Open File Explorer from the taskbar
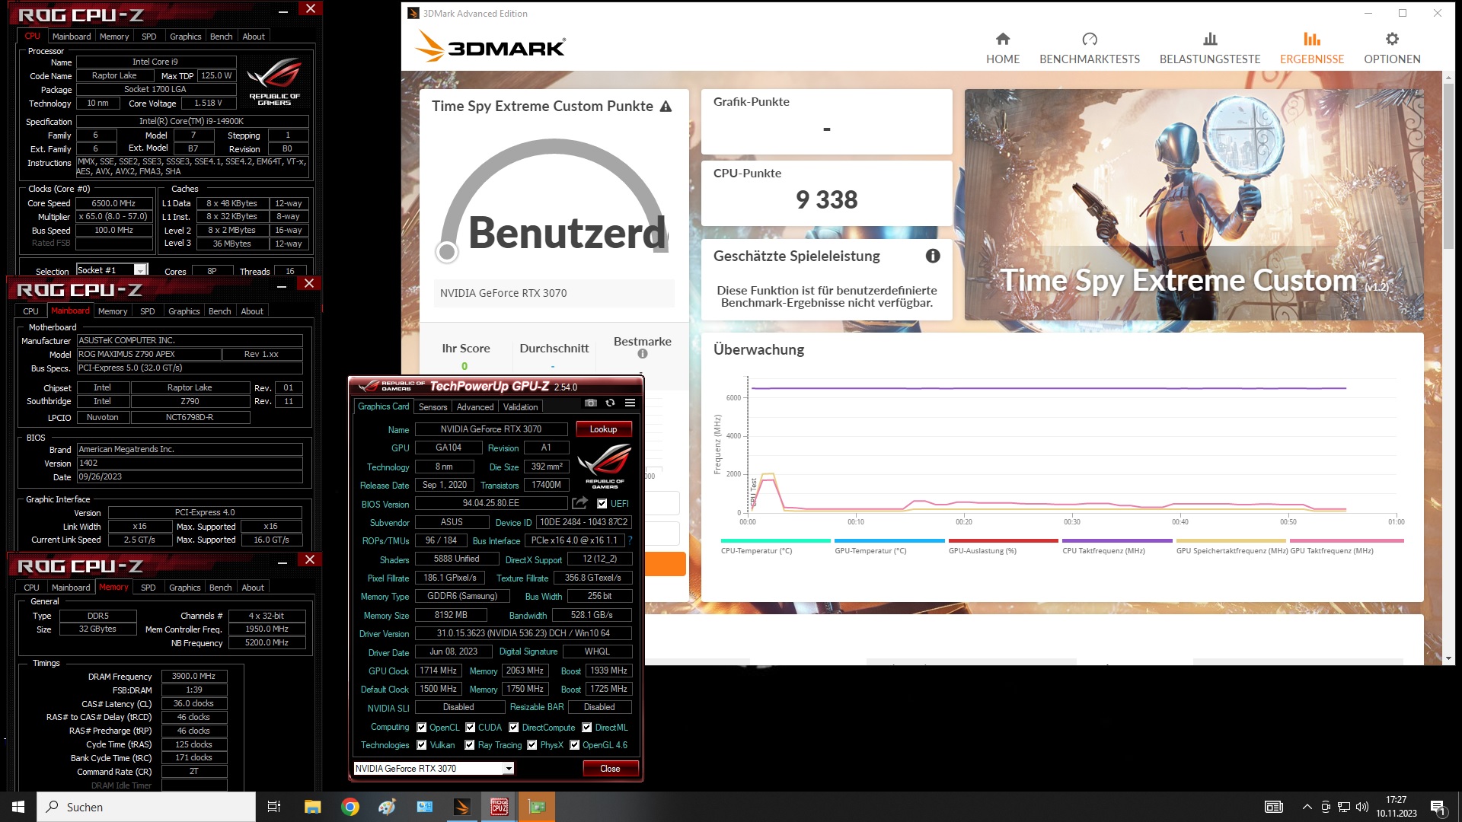This screenshot has height=822, width=1462. (x=312, y=807)
